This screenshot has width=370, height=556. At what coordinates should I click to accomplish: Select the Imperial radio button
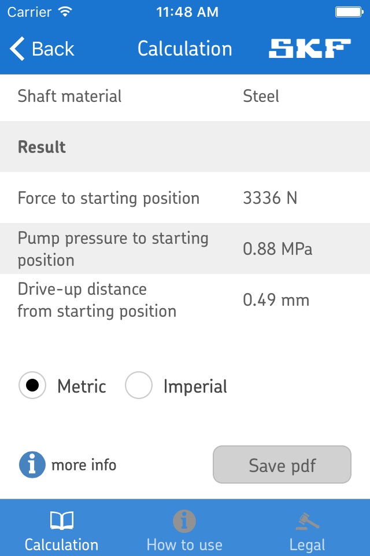pos(138,385)
